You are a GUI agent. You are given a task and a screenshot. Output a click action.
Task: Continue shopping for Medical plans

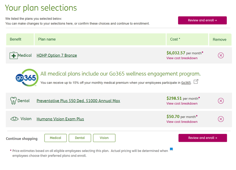pos(56,138)
